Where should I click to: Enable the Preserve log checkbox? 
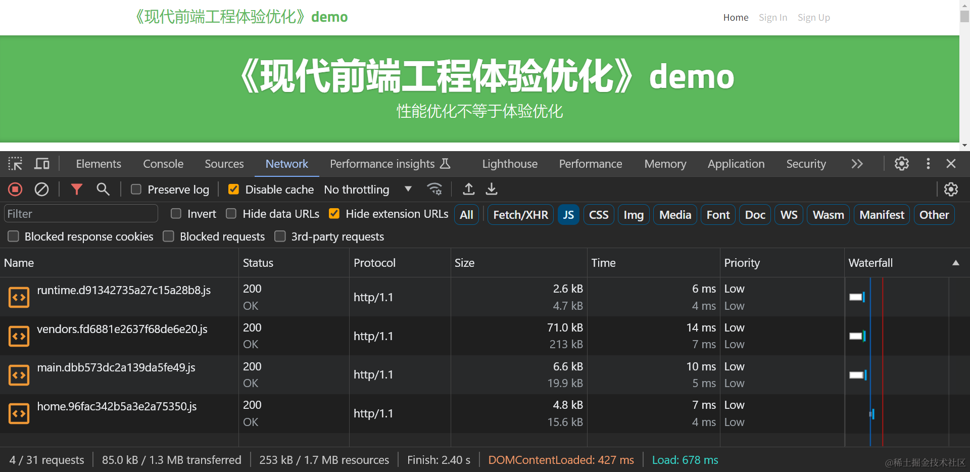136,190
